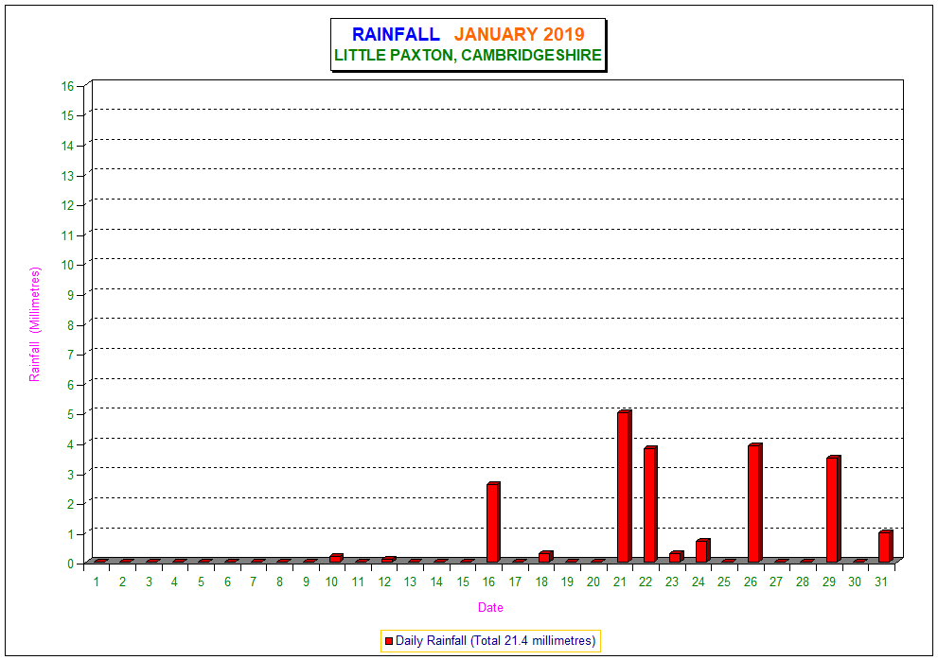This screenshot has height=660, width=938.
Task: Click the red bar for date 21
Action: point(624,486)
